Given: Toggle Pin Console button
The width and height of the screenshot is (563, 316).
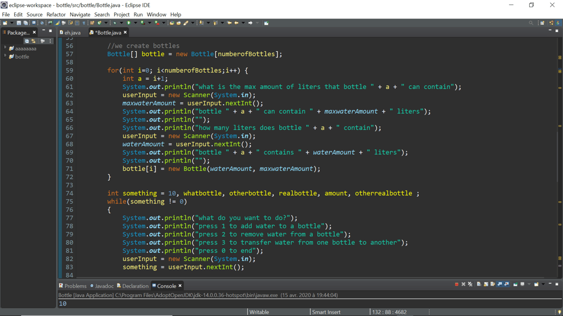Looking at the screenshot, I should point(515,285).
